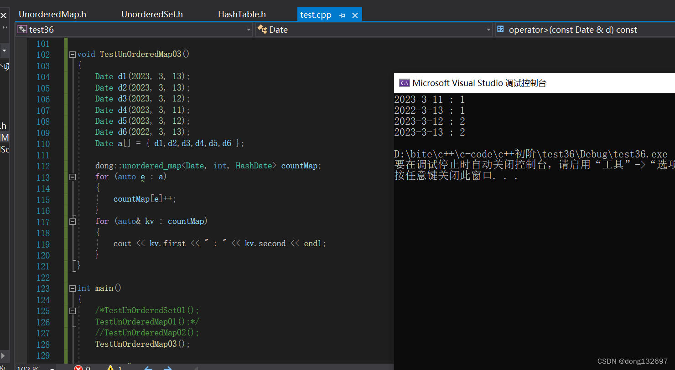Switch to the UnorderedMap.h tab
Viewport: 675px width, 370px height.
point(52,15)
